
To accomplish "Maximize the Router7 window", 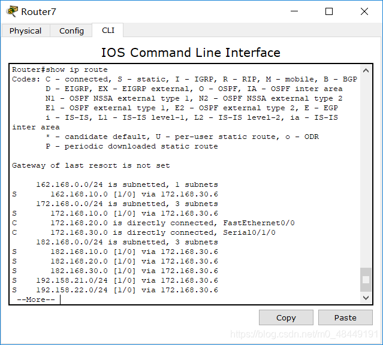I will point(329,11).
